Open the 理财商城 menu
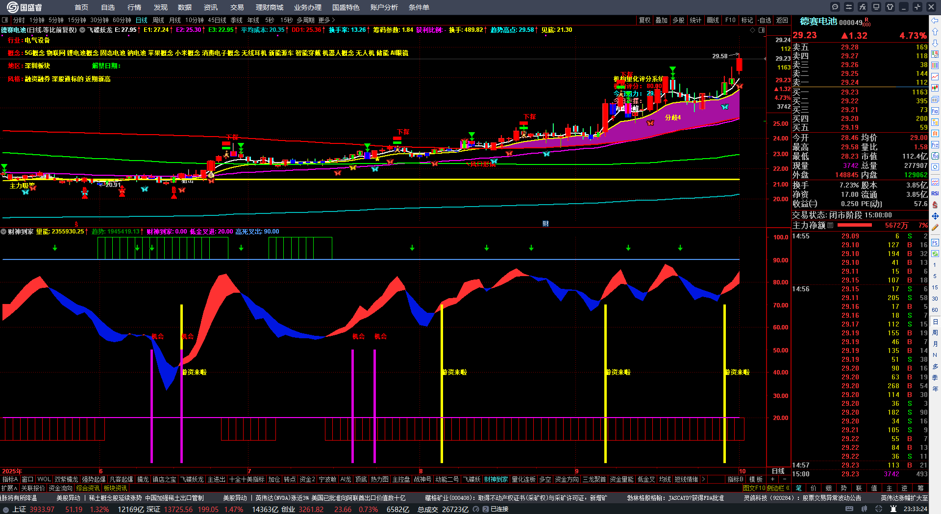The image size is (941, 514). 270,7
